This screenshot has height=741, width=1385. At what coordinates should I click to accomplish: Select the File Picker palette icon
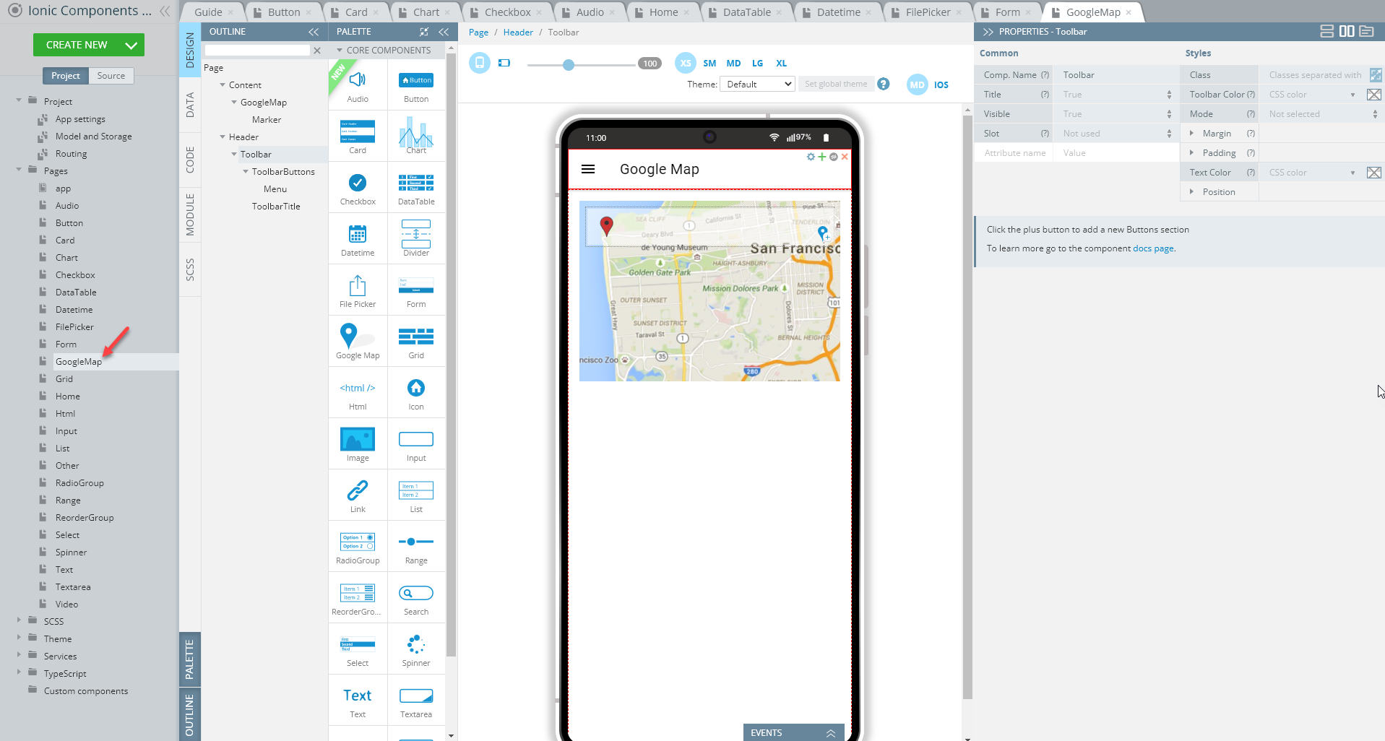358,290
